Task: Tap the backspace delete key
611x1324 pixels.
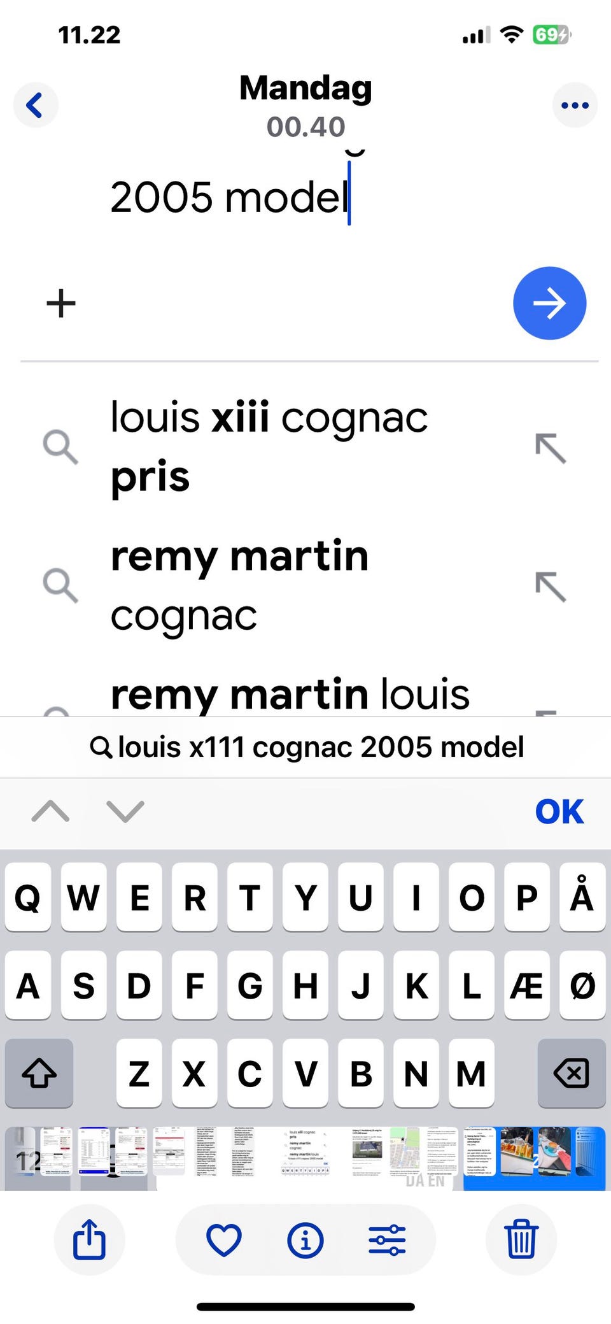Action: pos(572,1073)
